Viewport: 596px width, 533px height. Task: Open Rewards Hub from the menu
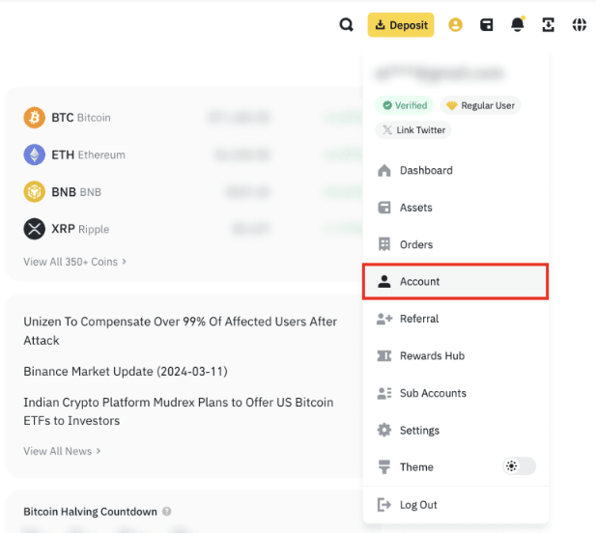455,356
